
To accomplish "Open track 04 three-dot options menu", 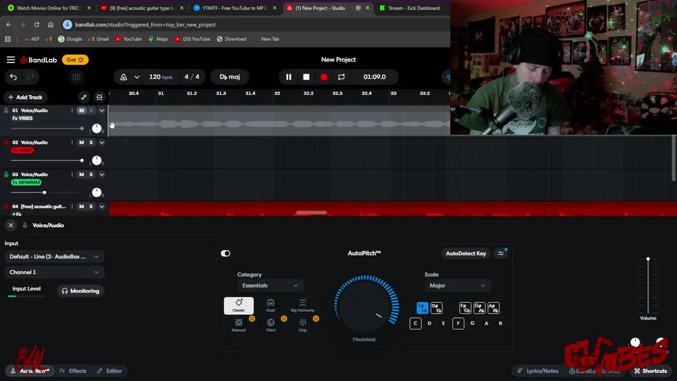I will [72, 206].
